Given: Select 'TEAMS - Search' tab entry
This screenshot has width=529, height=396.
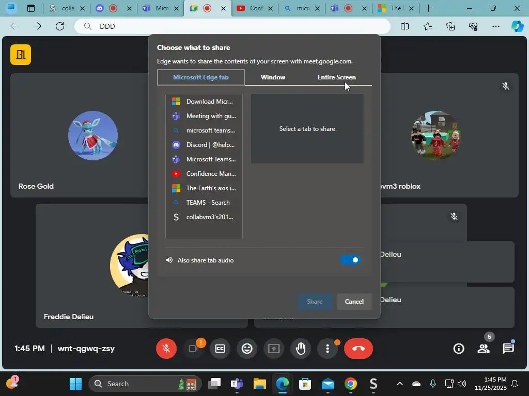Looking at the screenshot, I should tap(204, 203).
